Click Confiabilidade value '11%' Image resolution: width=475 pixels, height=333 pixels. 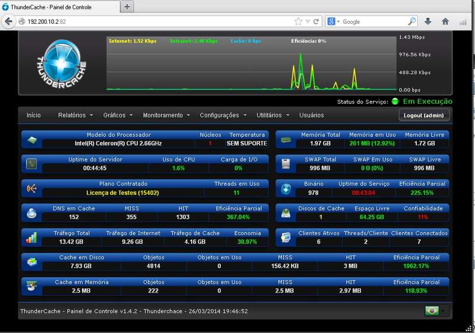tap(423, 217)
